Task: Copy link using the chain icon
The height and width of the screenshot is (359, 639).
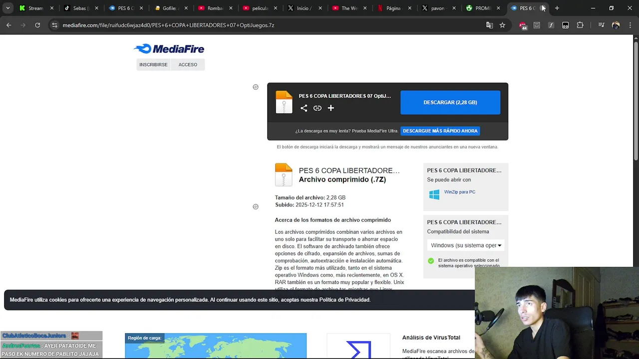Action: pos(318,108)
